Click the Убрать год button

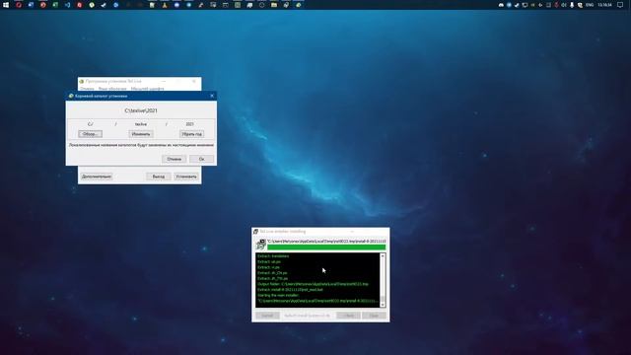pos(191,134)
